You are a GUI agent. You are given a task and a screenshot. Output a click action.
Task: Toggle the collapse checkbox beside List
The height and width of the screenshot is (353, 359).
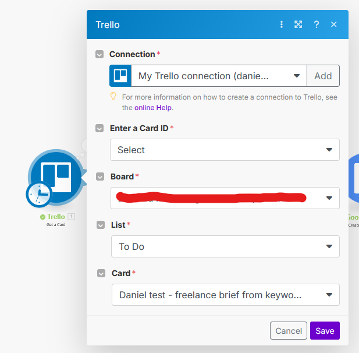pyautogui.click(x=101, y=225)
